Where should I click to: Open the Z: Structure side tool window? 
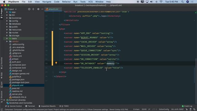pos(2,97)
